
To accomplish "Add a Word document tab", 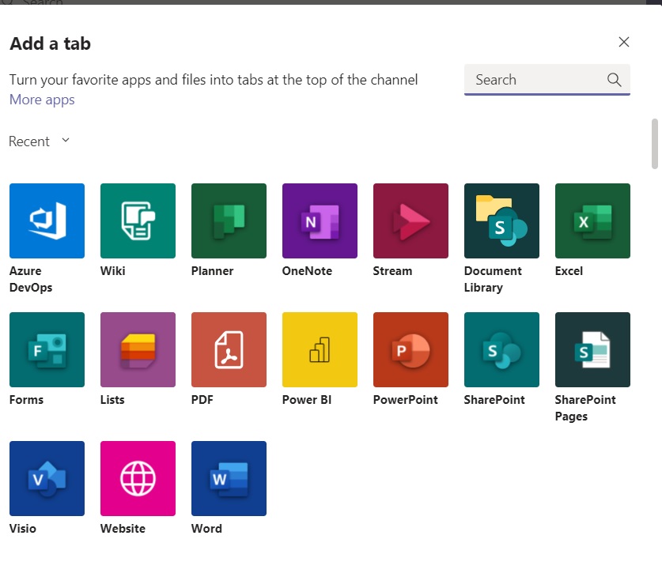I will (229, 478).
